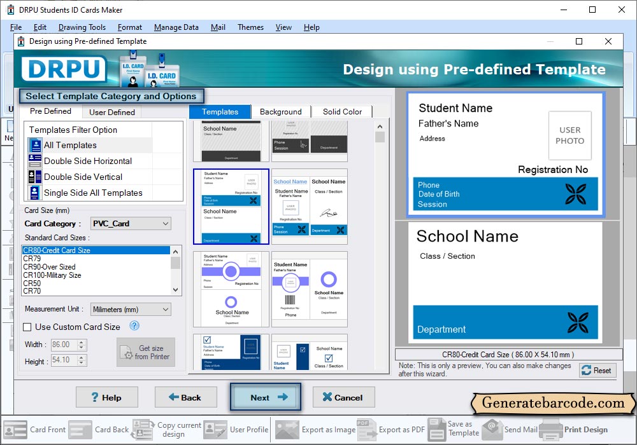
Task: Maximize the Pre-defined Template dialog
Action: coord(579,41)
